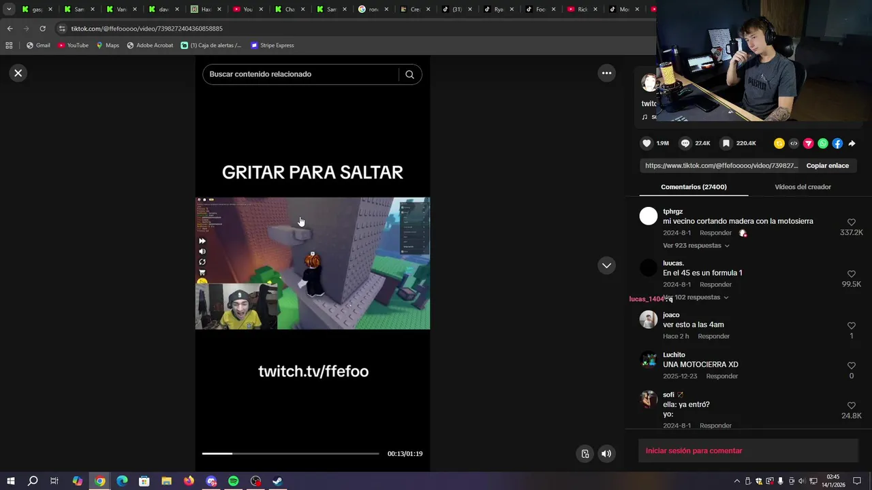Like joaco's comment
The width and height of the screenshot is (872, 490).
pyautogui.click(x=852, y=326)
